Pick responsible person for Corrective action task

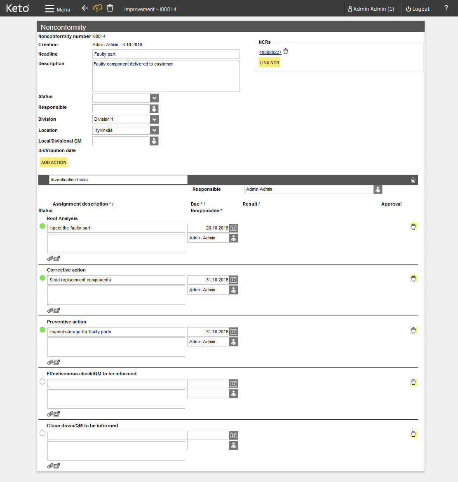[234, 290]
